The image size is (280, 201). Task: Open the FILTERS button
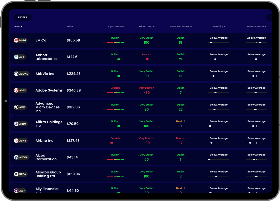tap(22, 17)
